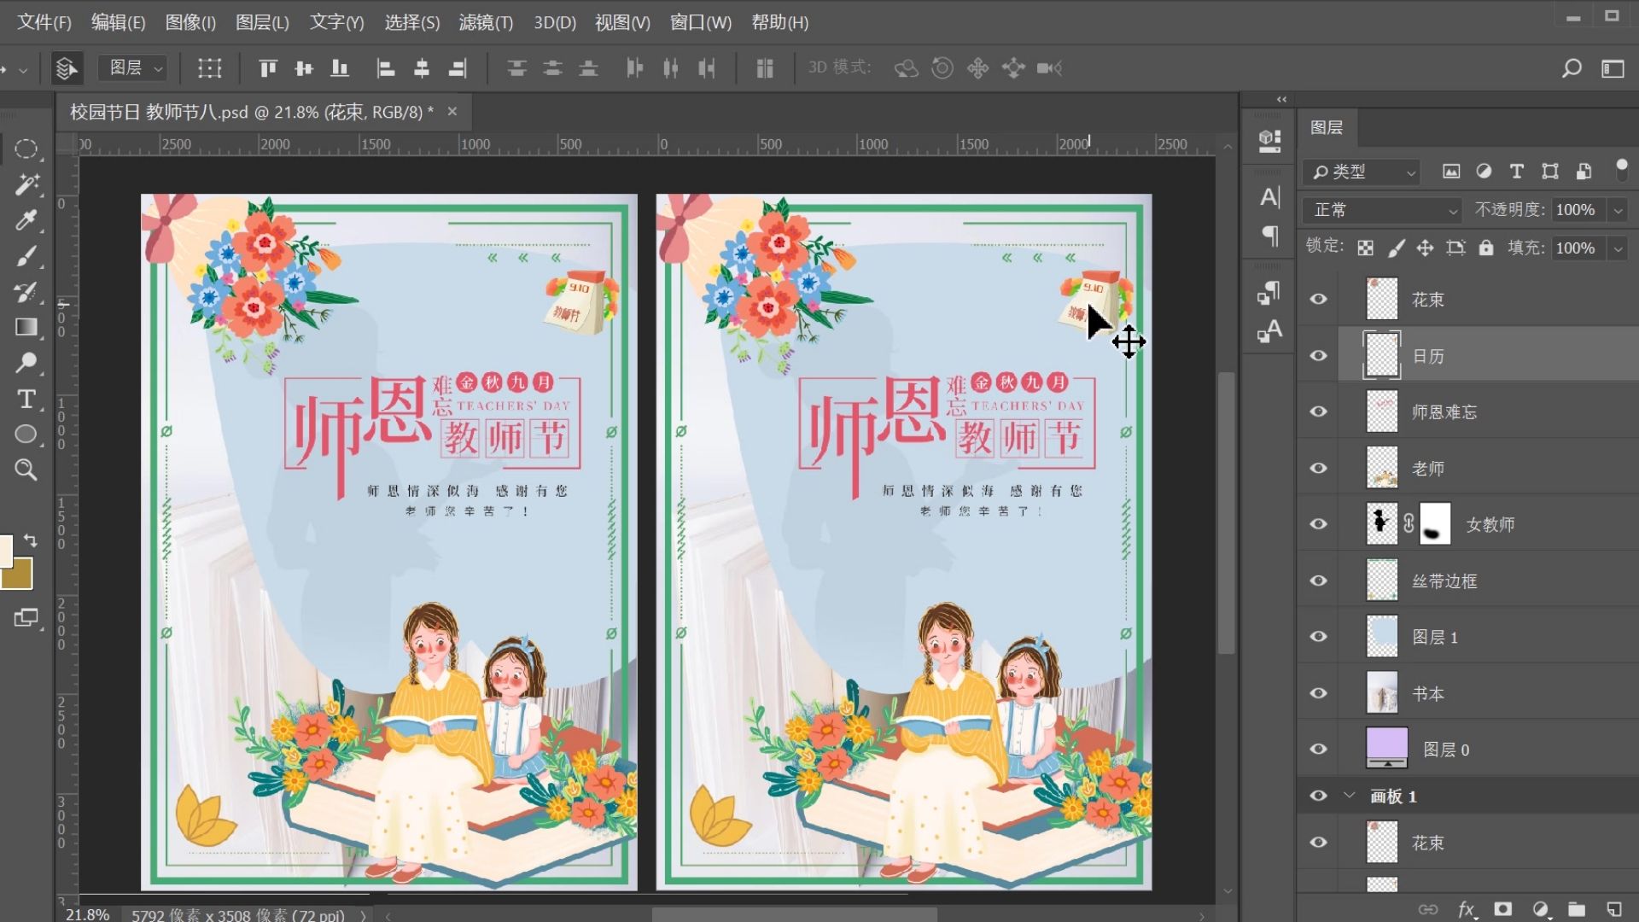The image size is (1639, 922).
Task: Filter layers by text layers
Action: tap(1517, 172)
